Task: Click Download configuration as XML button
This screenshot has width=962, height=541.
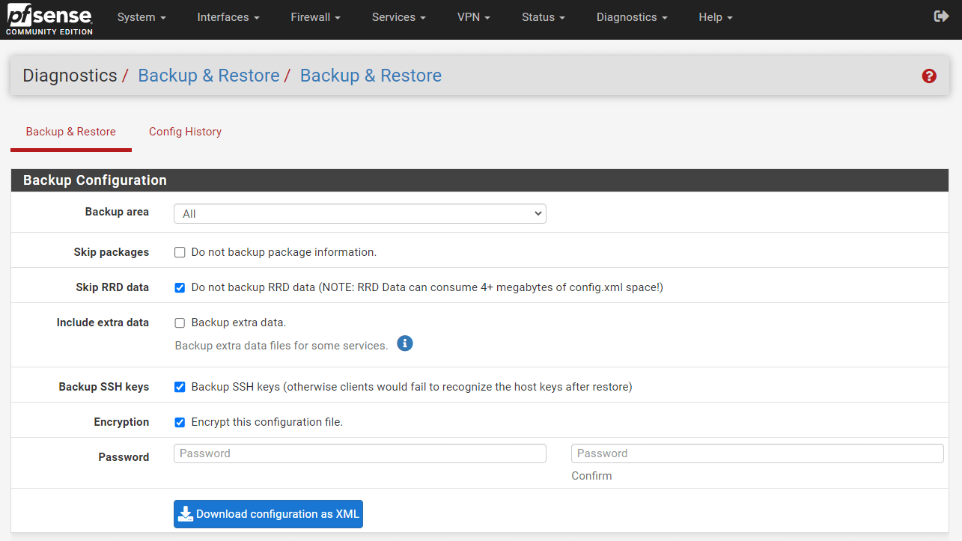Action: (x=268, y=514)
